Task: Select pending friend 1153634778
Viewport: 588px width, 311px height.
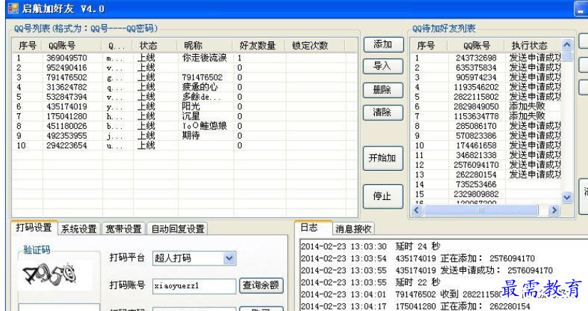Action: [486, 117]
